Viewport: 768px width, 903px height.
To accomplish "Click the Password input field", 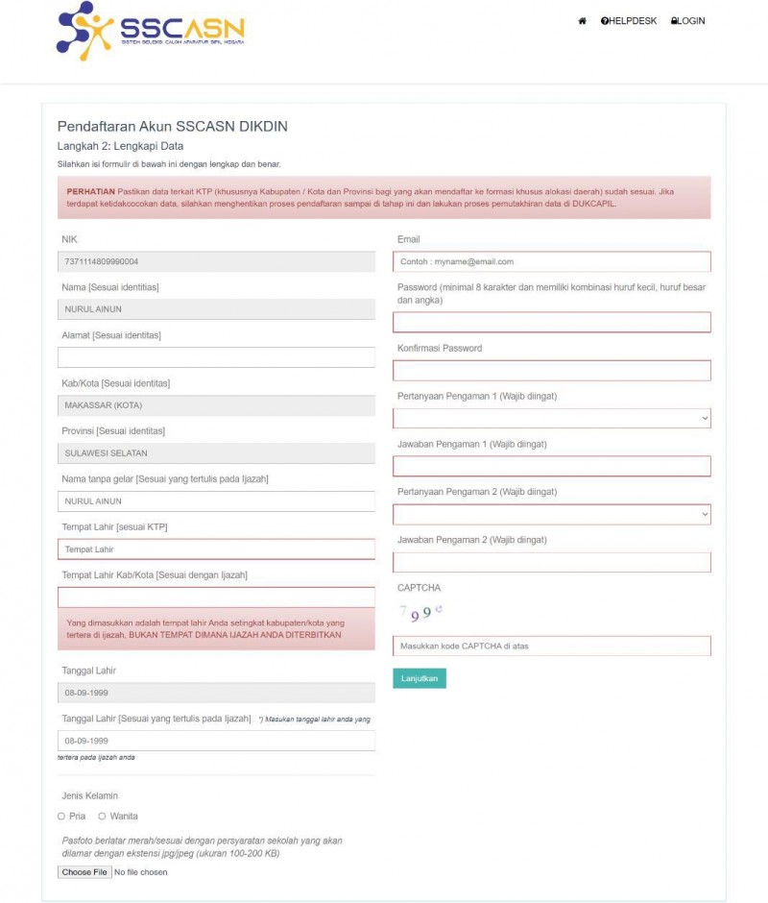I will (552, 322).
